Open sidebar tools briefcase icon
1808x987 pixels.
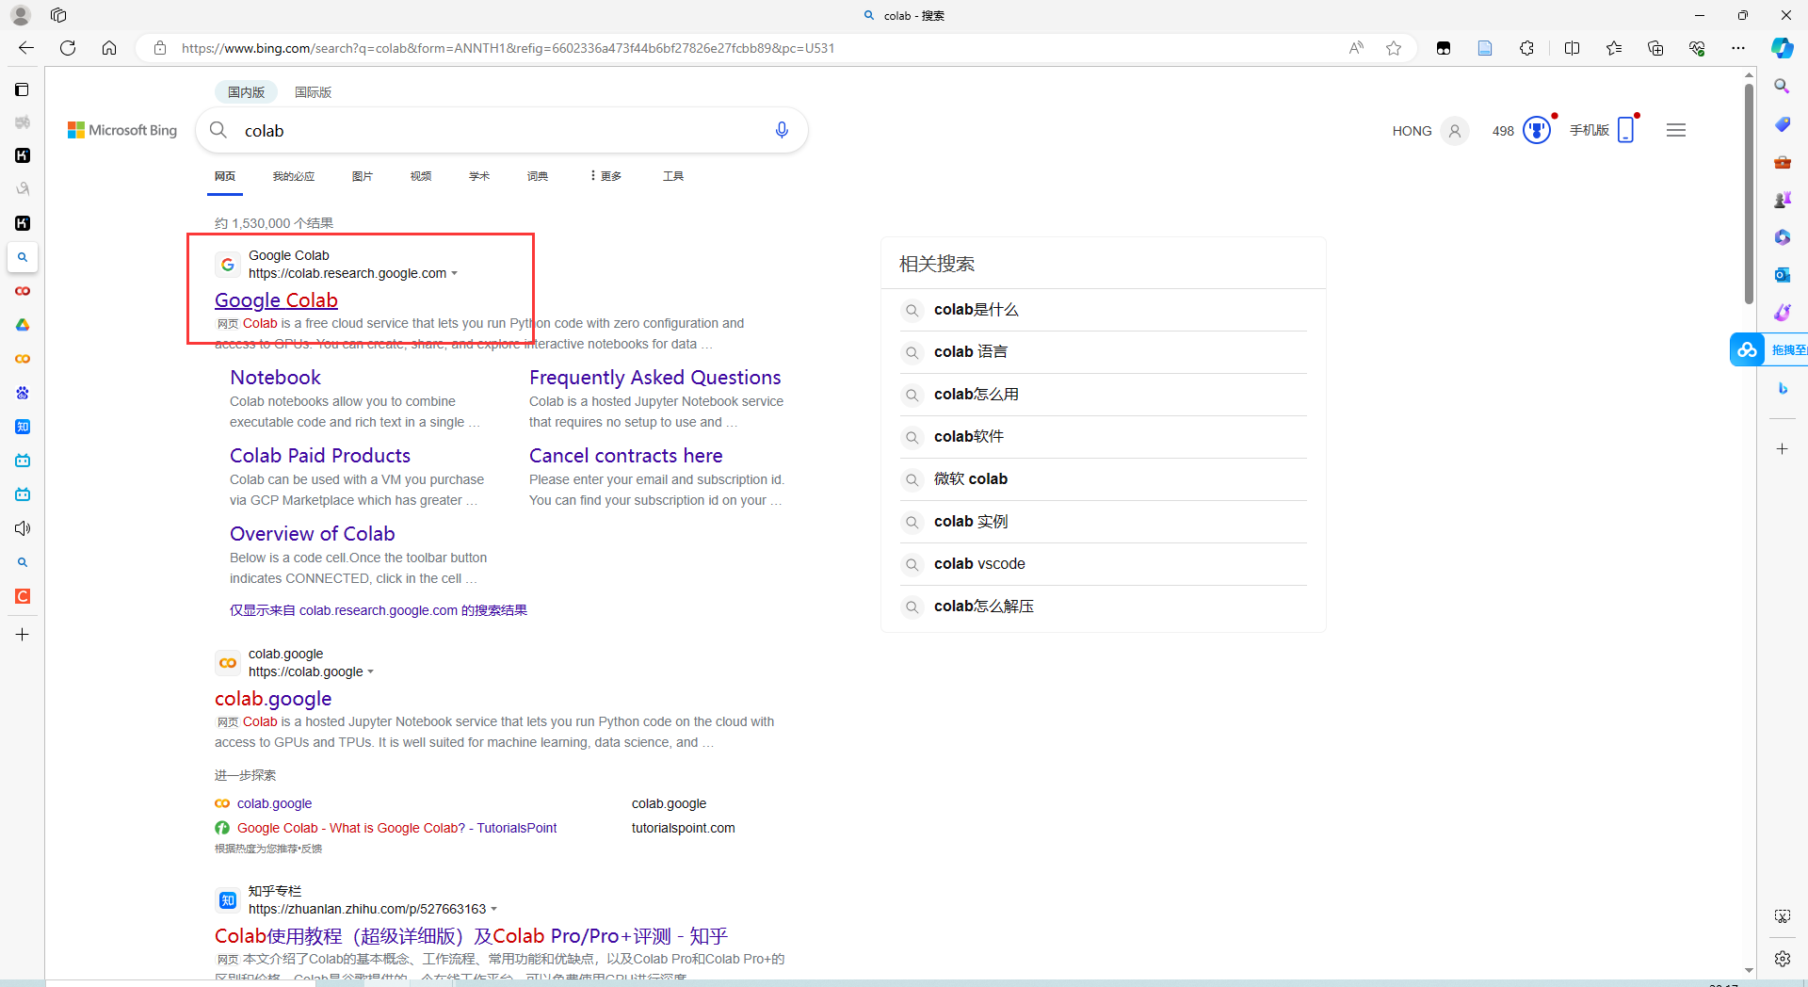1782,162
